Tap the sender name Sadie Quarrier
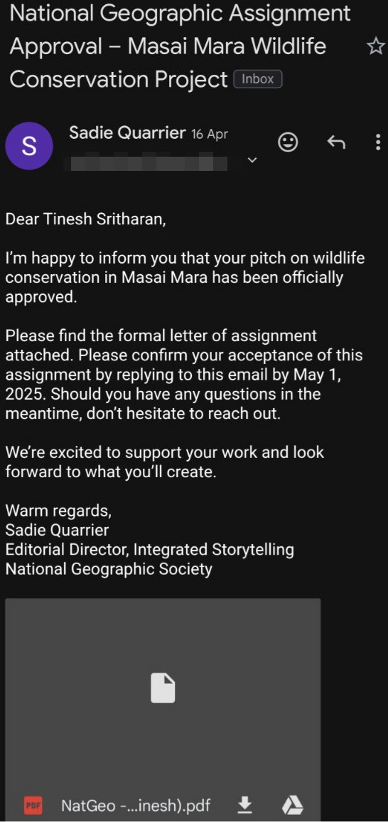 tap(127, 133)
